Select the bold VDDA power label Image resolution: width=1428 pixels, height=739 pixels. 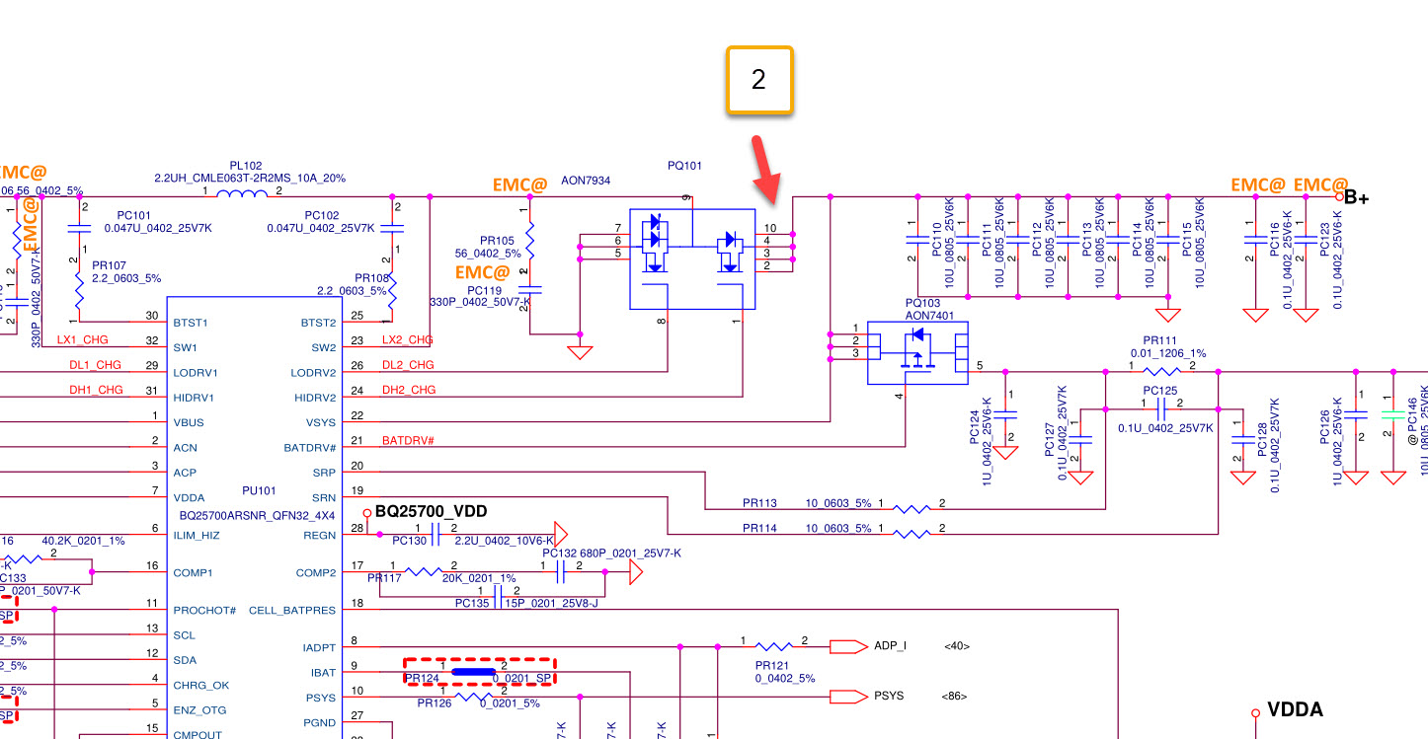(x=1295, y=710)
